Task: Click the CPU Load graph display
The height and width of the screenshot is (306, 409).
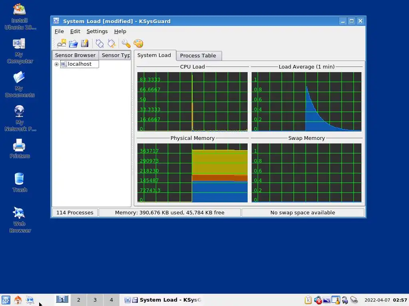Action: point(193,102)
